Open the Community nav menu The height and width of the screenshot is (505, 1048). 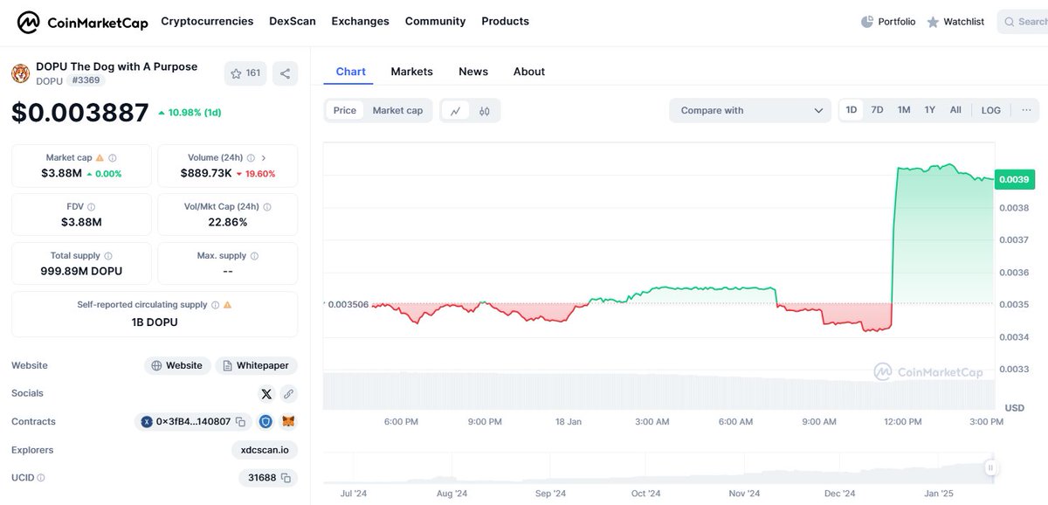pos(435,21)
